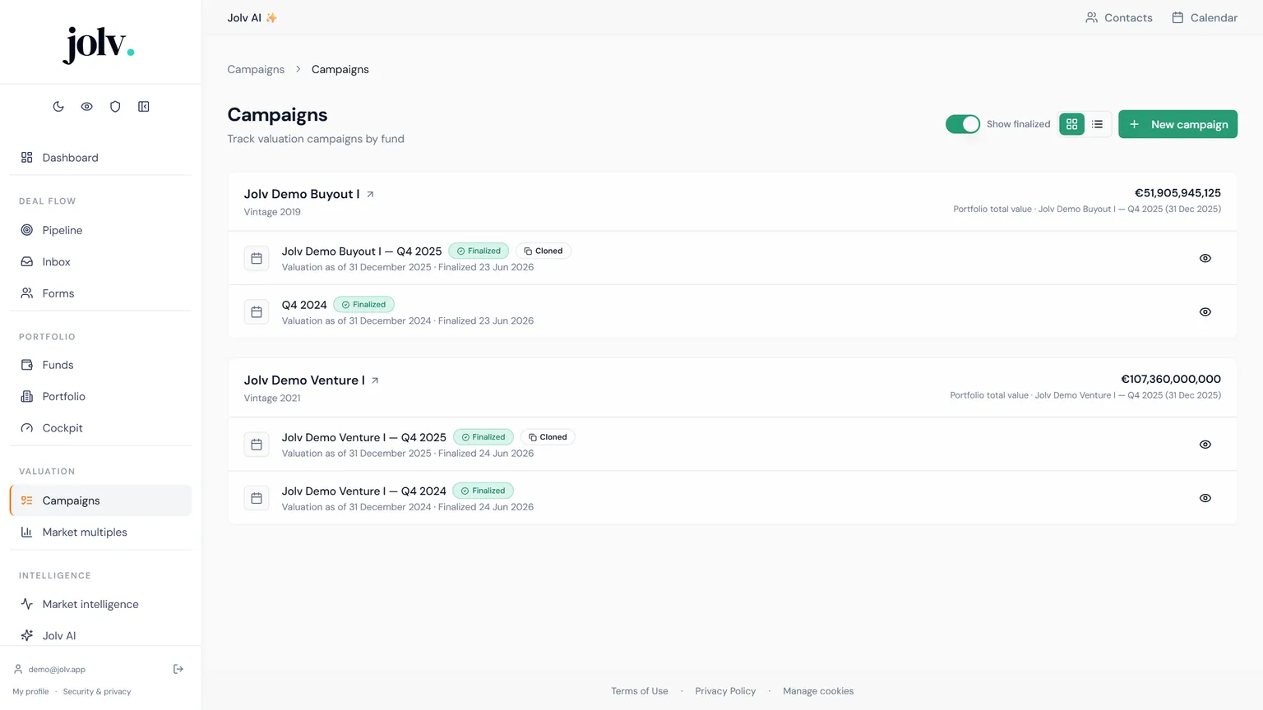Collapse sidebar using panel icon
The width and height of the screenshot is (1263, 710).
pyautogui.click(x=144, y=107)
